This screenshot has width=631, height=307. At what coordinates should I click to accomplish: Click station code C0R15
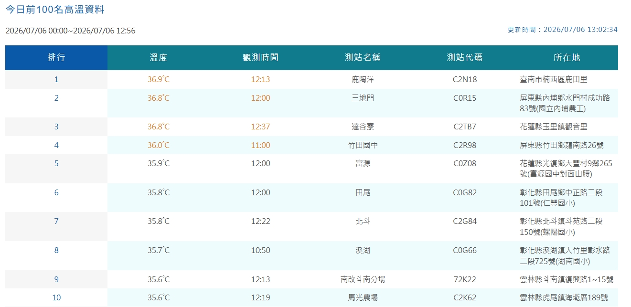pyautogui.click(x=465, y=98)
